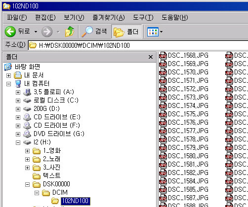Select the DSC_1568.JPG file icon
This screenshot has width=248, height=207.
click(163, 56)
